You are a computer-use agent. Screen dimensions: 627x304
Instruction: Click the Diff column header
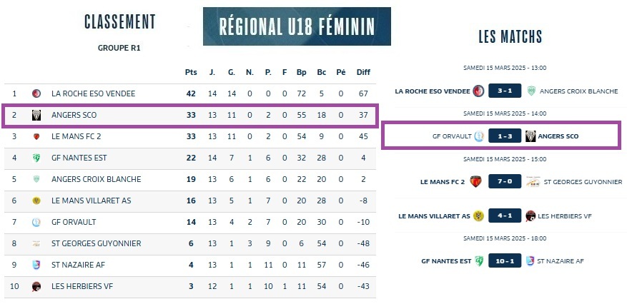point(363,72)
